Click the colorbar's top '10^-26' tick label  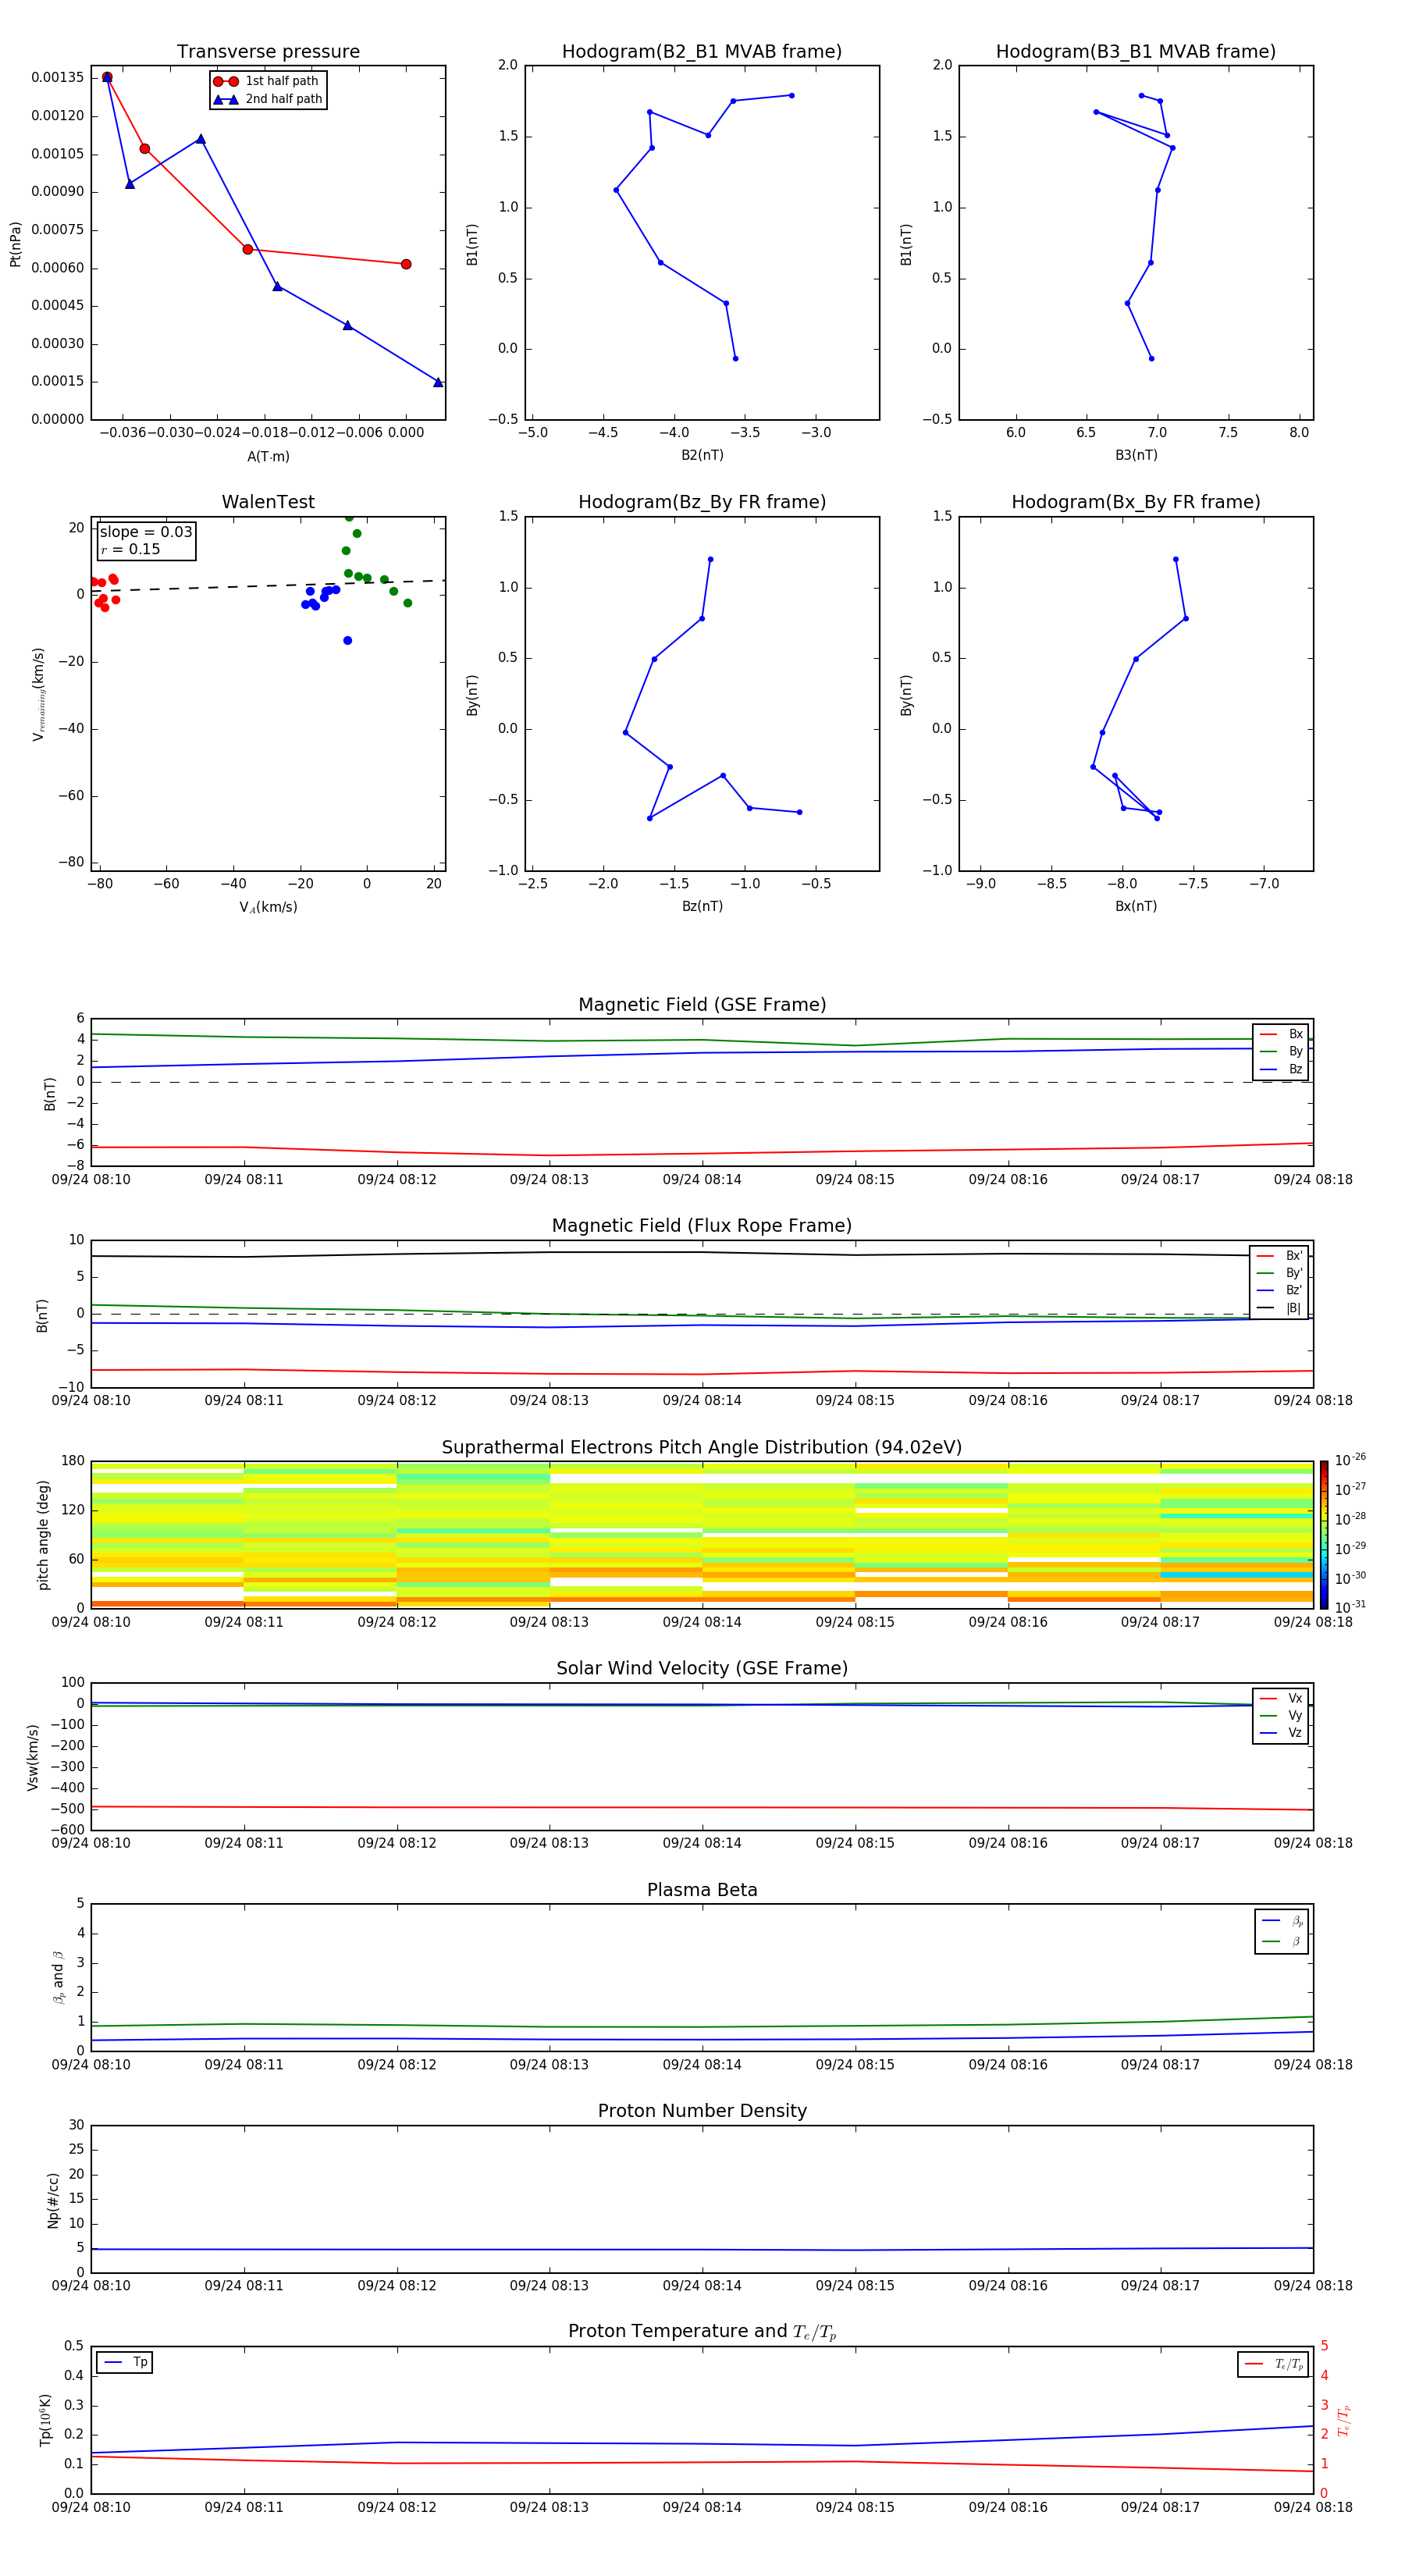(x=1349, y=1460)
